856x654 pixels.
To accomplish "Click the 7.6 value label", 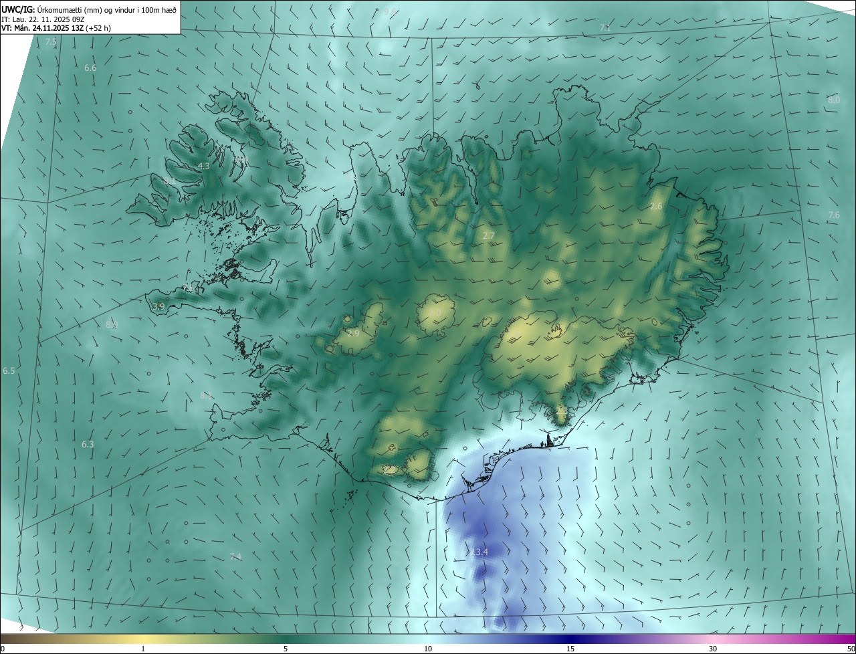I will coord(833,215).
